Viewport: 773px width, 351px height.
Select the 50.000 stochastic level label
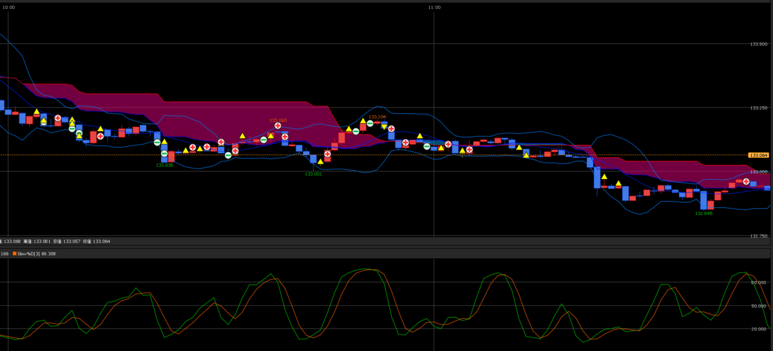[759, 305]
